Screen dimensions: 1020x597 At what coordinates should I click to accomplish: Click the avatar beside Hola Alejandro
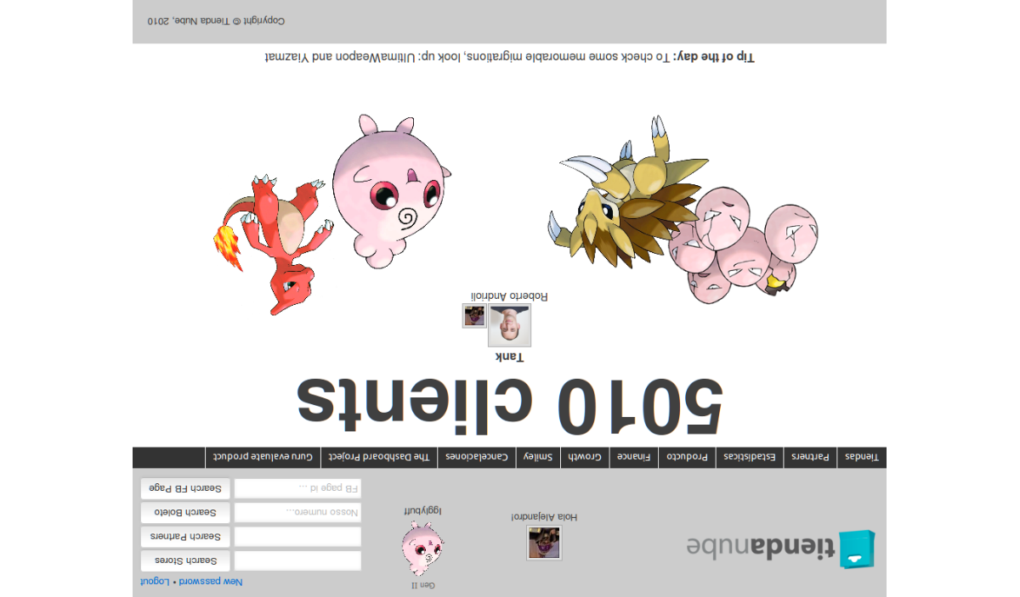coord(544,543)
